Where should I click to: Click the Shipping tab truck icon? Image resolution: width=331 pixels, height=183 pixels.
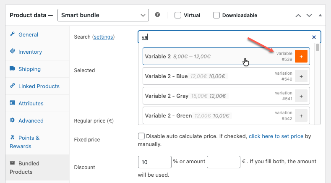pyautogui.click(x=13, y=68)
